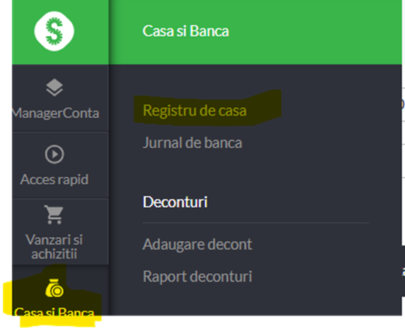Screen dimensions: 405x328
Task: Click the shopping cart icon
Action: pyautogui.click(x=54, y=215)
